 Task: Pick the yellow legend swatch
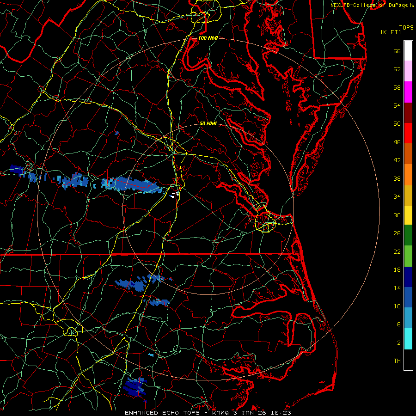click(408, 215)
